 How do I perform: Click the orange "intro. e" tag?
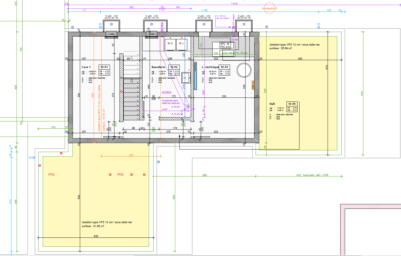coord(253,85)
